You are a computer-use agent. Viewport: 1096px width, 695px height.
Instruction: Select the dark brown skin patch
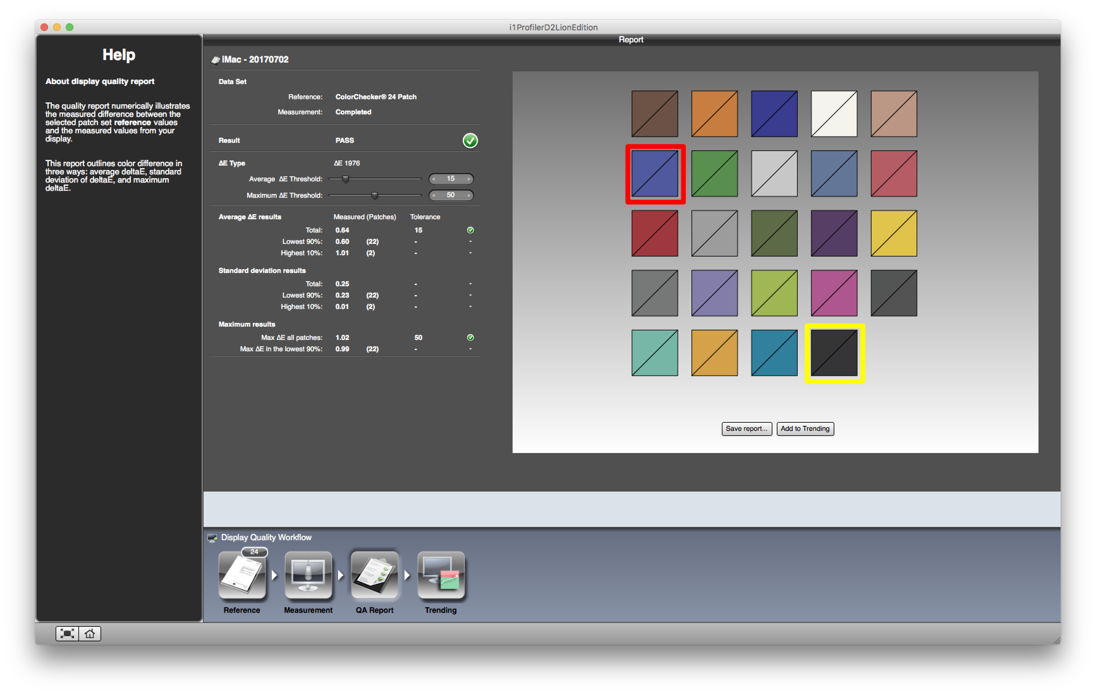click(655, 114)
